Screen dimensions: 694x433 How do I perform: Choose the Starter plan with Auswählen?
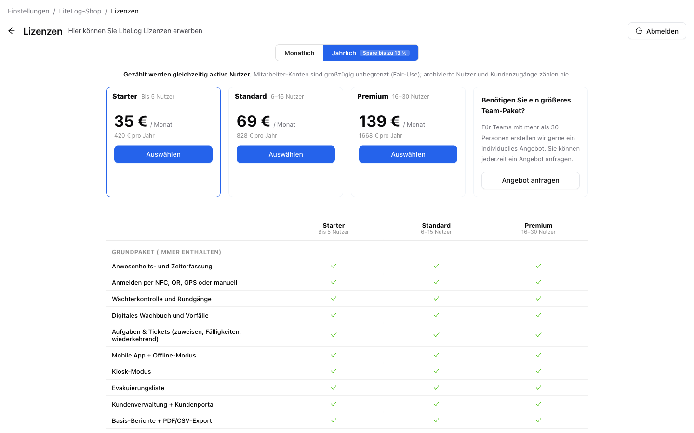(163, 154)
